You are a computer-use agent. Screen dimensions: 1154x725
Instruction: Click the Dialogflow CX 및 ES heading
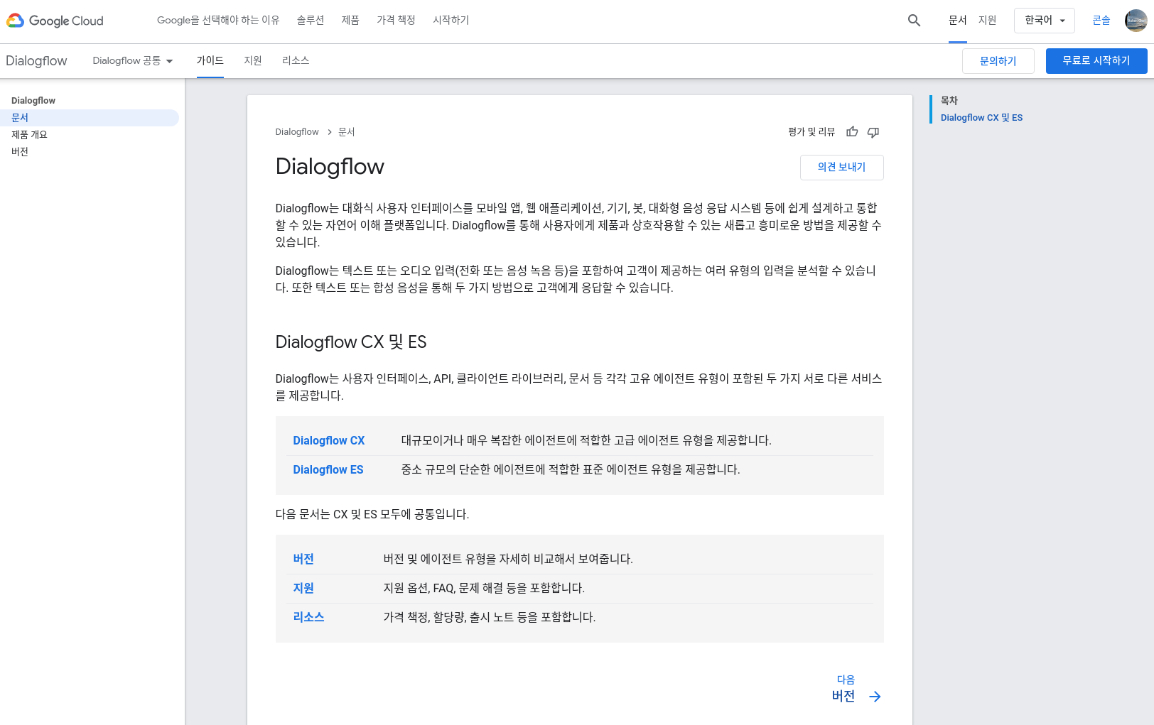click(351, 342)
